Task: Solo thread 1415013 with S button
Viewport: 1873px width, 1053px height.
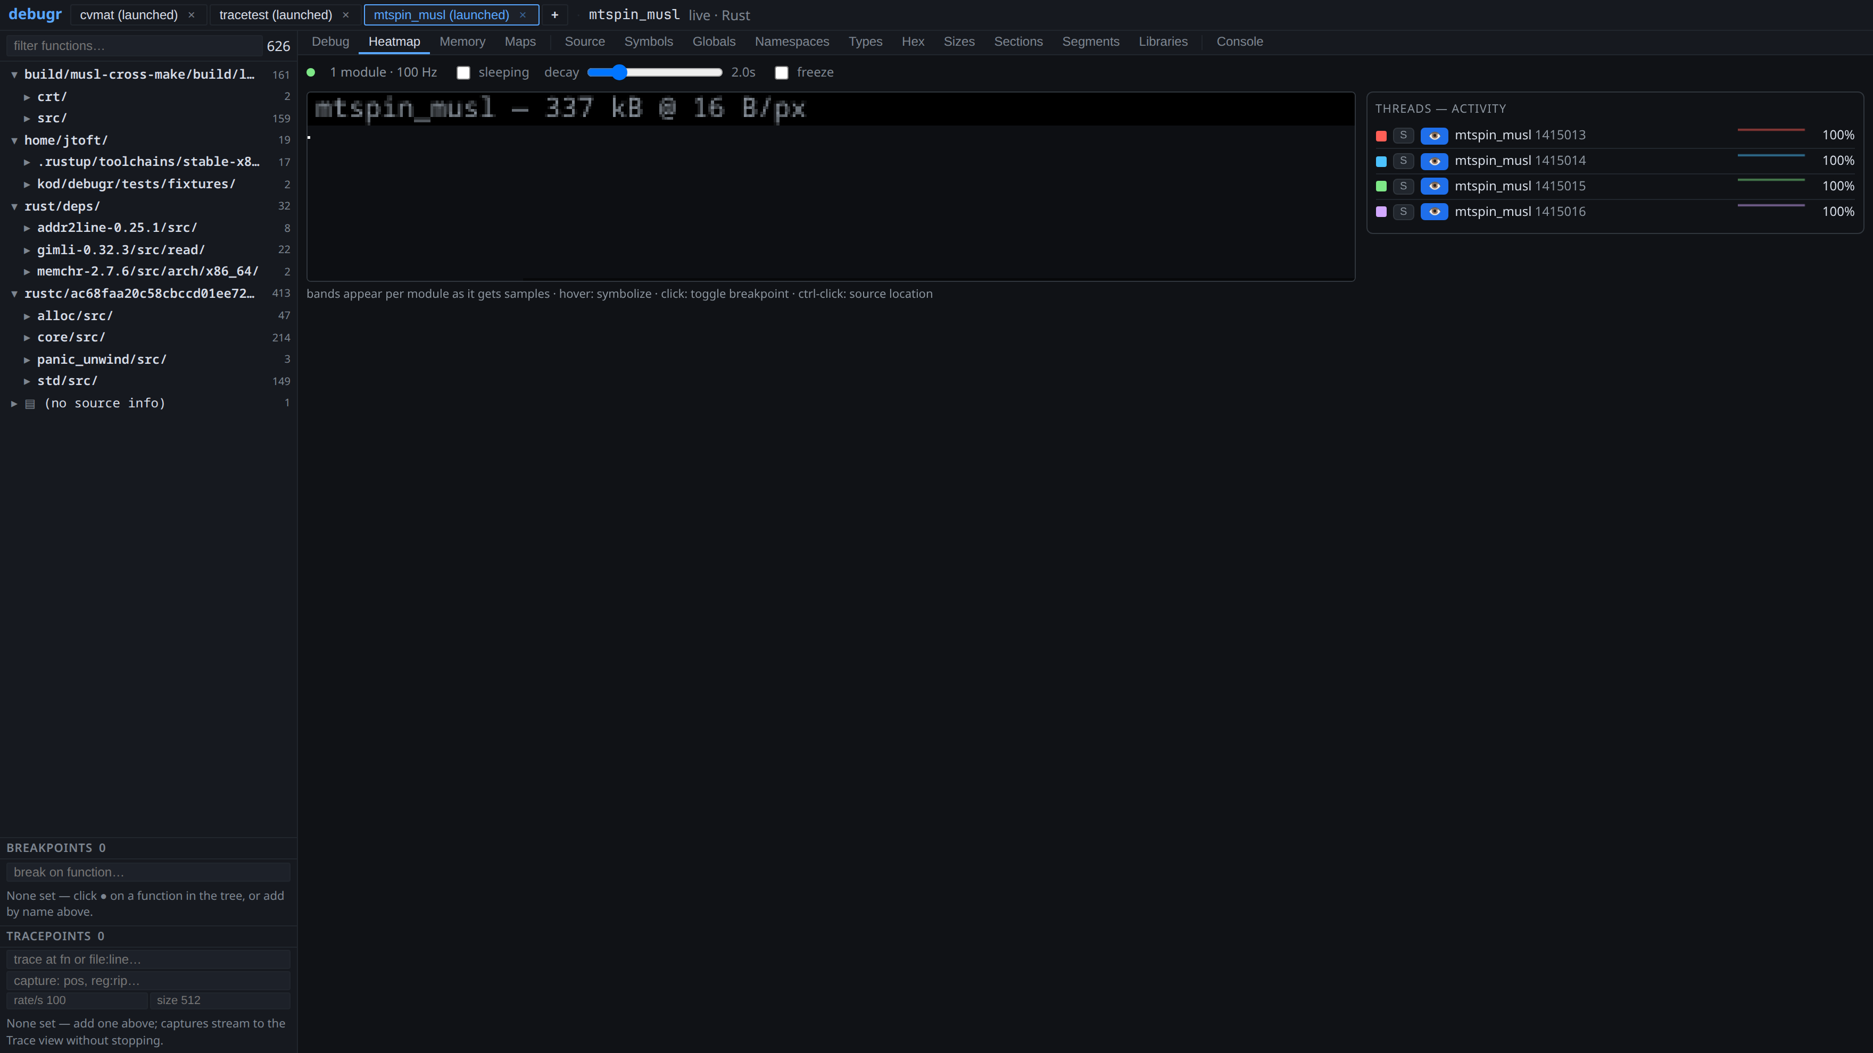Action: pos(1403,135)
